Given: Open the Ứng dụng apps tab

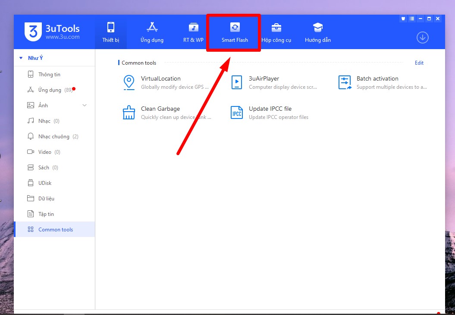Looking at the screenshot, I should coord(152,33).
